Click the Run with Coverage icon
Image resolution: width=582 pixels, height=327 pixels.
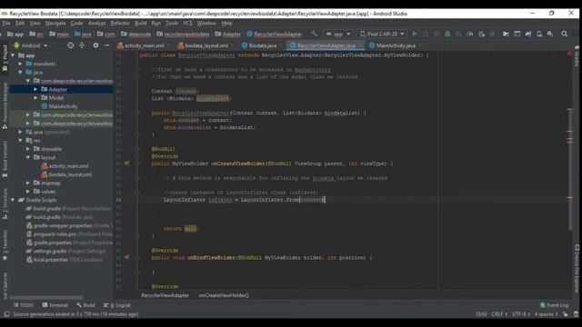pos(458,34)
